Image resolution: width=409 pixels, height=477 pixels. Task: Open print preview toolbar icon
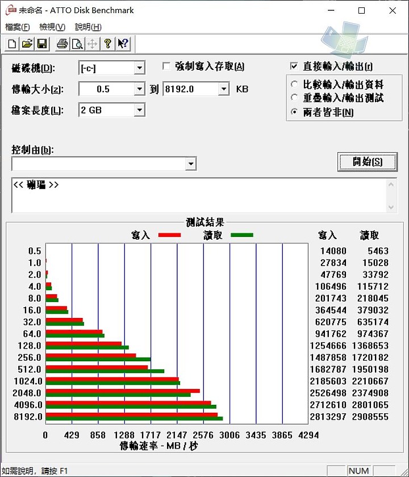point(77,44)
